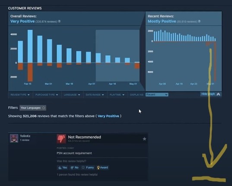Screen dimensions: 232x186
Task: Click the red thumbs-down Not Recommended icon
Action: (x=61, y=139)
